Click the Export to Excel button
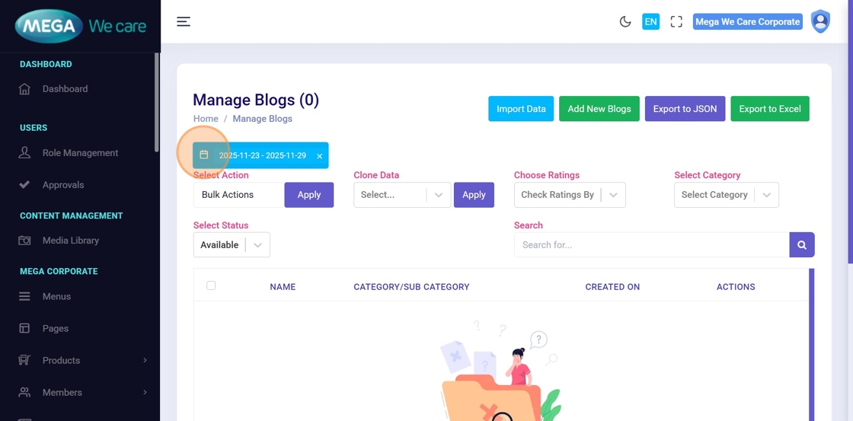Viewport: 853px width, 421px height. point(769,109)
